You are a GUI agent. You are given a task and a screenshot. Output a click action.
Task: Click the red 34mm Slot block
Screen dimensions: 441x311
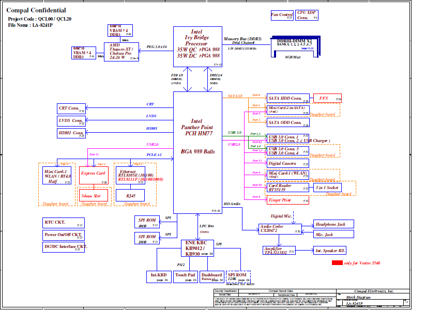(x=94, y=195)
